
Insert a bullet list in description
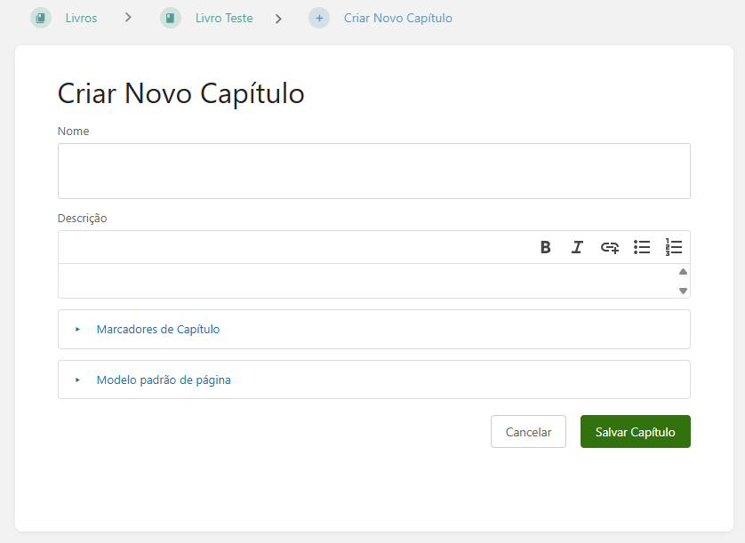(642, 247)
